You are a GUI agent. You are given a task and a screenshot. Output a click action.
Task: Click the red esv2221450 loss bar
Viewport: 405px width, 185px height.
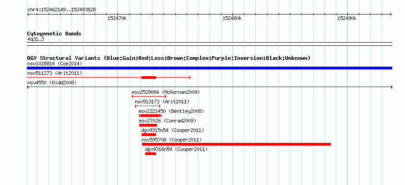pos(150,116)
